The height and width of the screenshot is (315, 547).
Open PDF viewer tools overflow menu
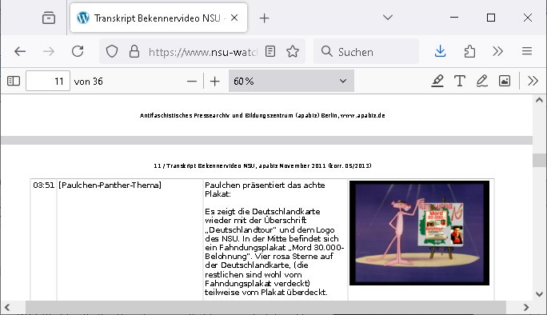pos(533,81)
